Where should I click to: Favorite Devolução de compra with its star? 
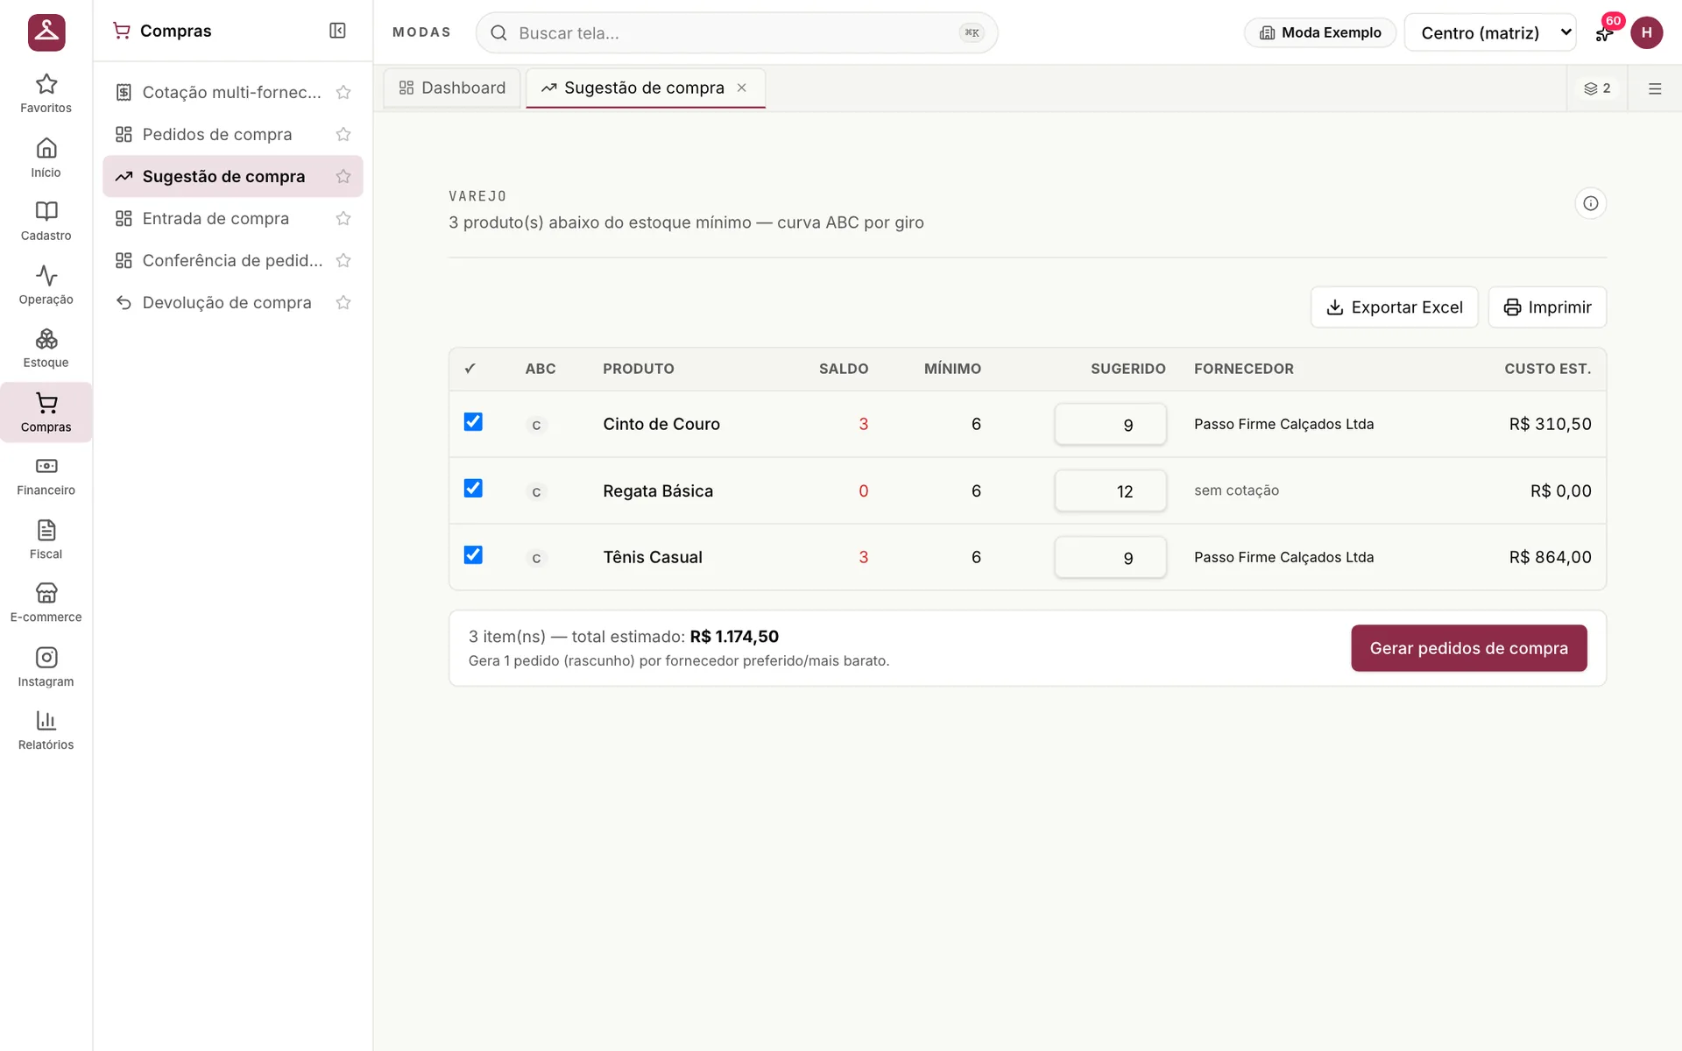(x=343, y=302)
